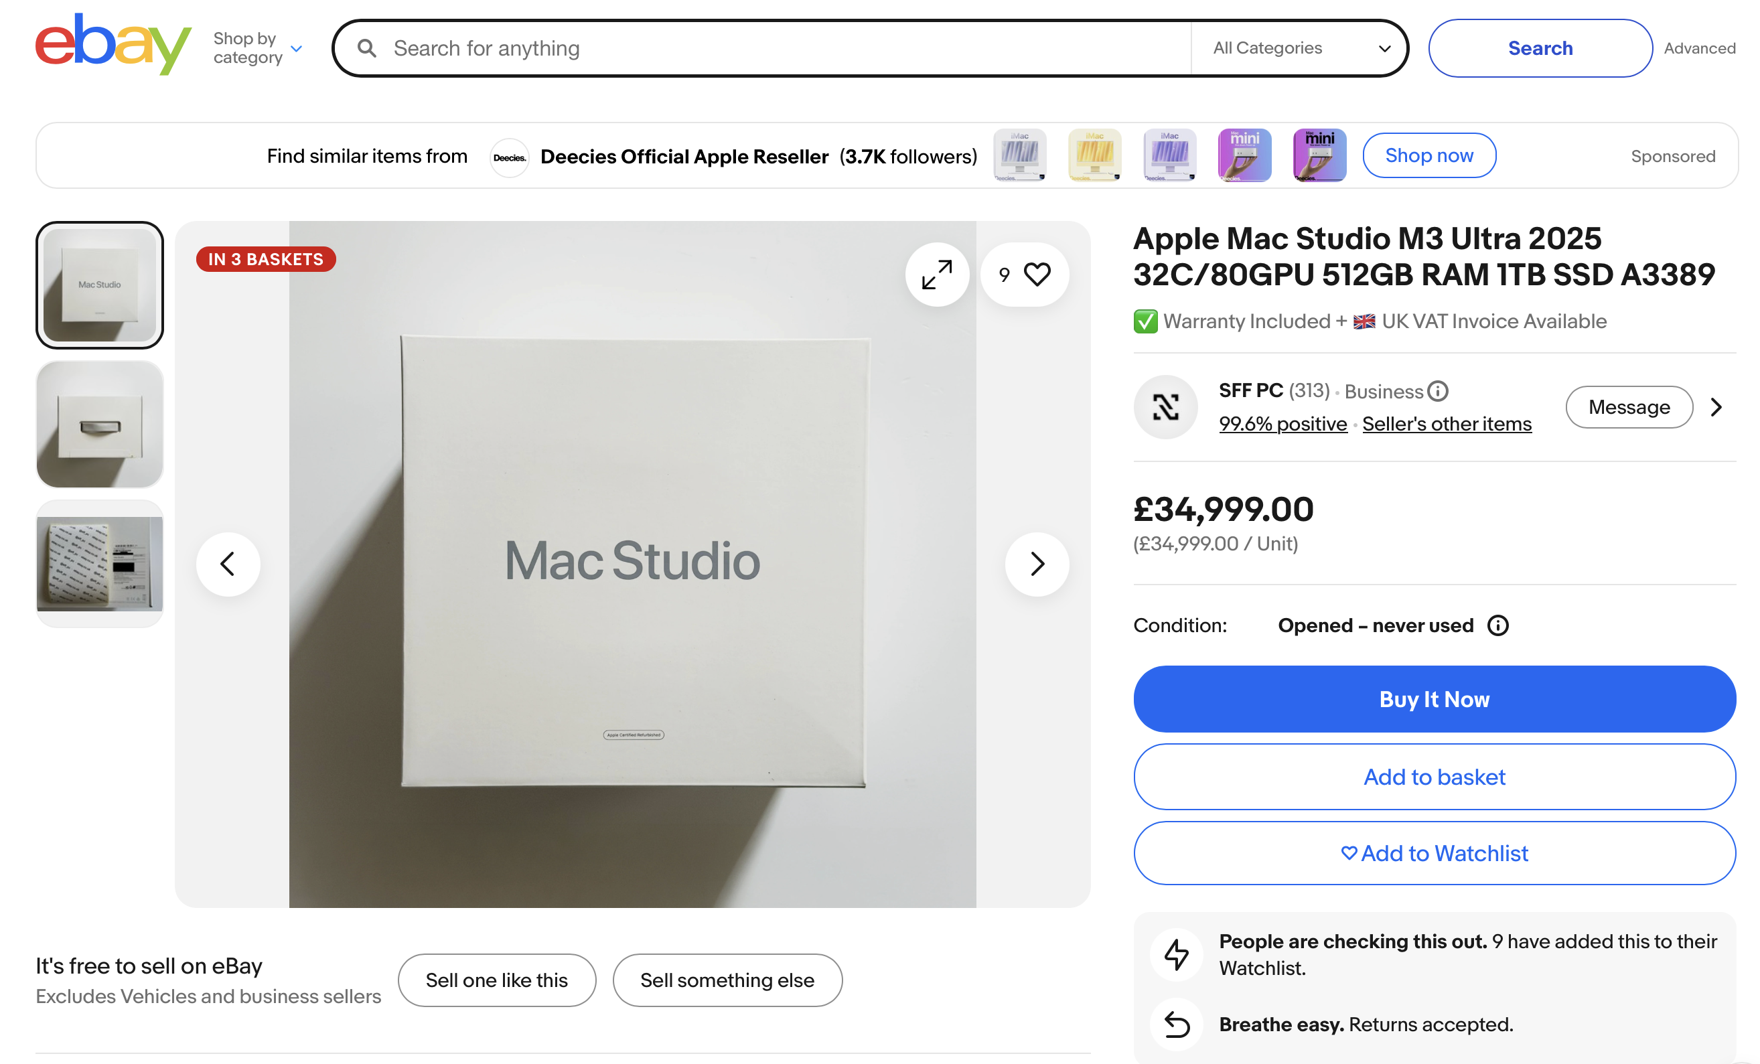Click the SFF PC seller avatar
This screenshot has height=1064, width=1760.
coord(1165,407)
